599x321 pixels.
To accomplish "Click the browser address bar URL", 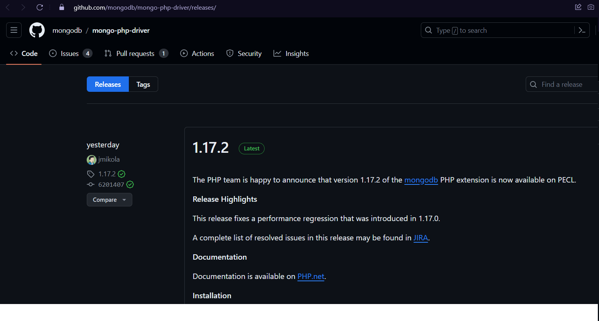I will click(145, 7).
